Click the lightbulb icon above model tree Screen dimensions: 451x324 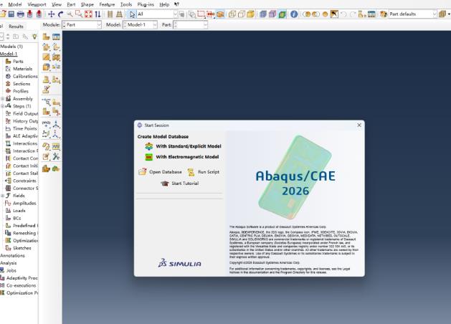(x=34, y=37)
